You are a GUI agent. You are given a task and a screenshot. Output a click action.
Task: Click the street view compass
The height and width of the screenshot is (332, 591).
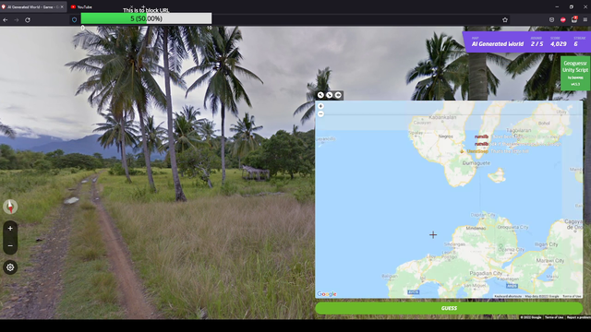pyautogui.click(x=10, y=207)
